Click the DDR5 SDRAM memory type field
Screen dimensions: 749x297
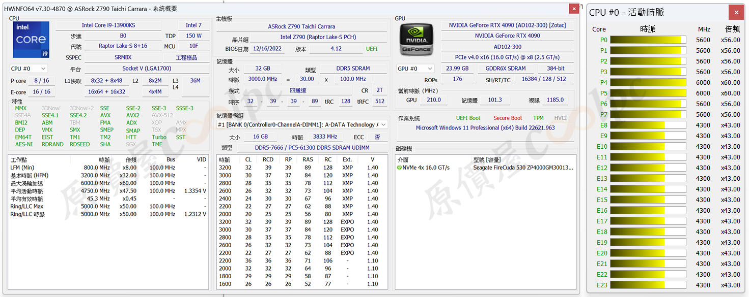[353, 69]
